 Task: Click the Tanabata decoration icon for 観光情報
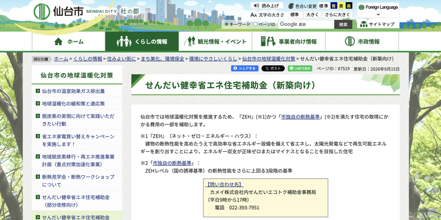(190, 42)
